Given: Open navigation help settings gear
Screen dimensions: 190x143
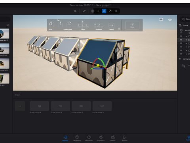Looking at the screenshot, I should (119, 29).
